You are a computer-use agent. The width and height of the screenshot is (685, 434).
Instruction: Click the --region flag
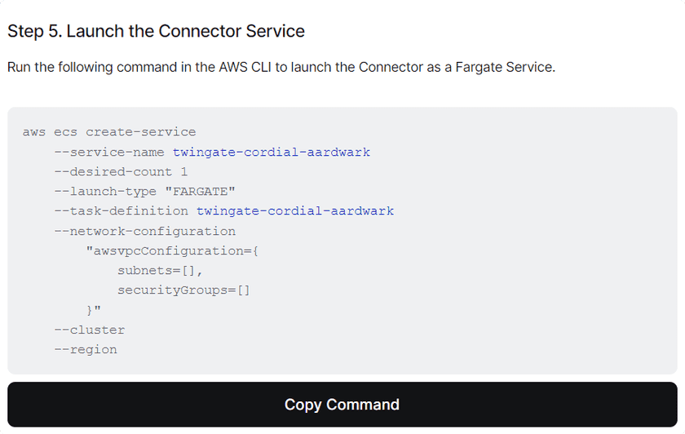tap(86, 349)
